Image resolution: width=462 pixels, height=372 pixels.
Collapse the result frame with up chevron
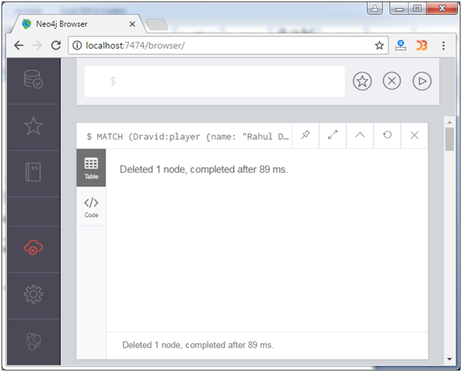click(360, 135)
